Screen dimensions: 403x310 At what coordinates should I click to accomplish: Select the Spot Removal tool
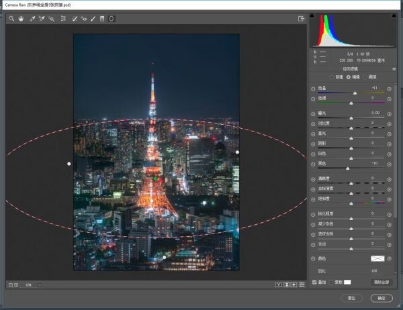click(x=75, y=19)
